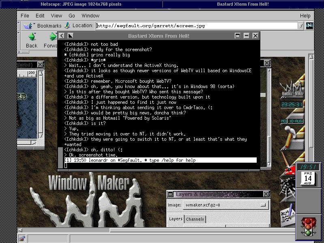
Task: Click the security lock icon in status bar
Action: [x=22, y=239]
